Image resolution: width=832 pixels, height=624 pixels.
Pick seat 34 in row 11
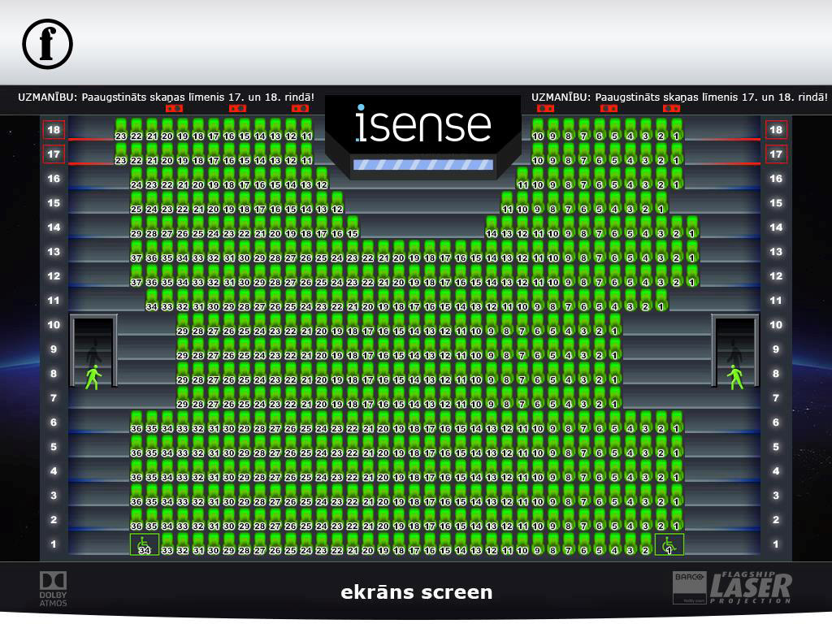152,302
